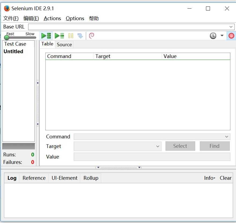
Task: Click the Value input field
Action: [152, 157]
